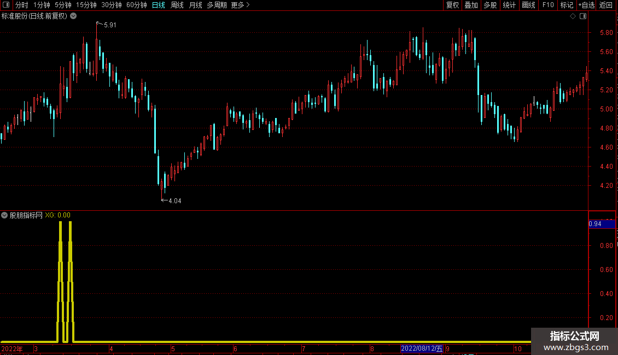Click the 4.04 low price label

pyautogui.click(x=175, y=201)
